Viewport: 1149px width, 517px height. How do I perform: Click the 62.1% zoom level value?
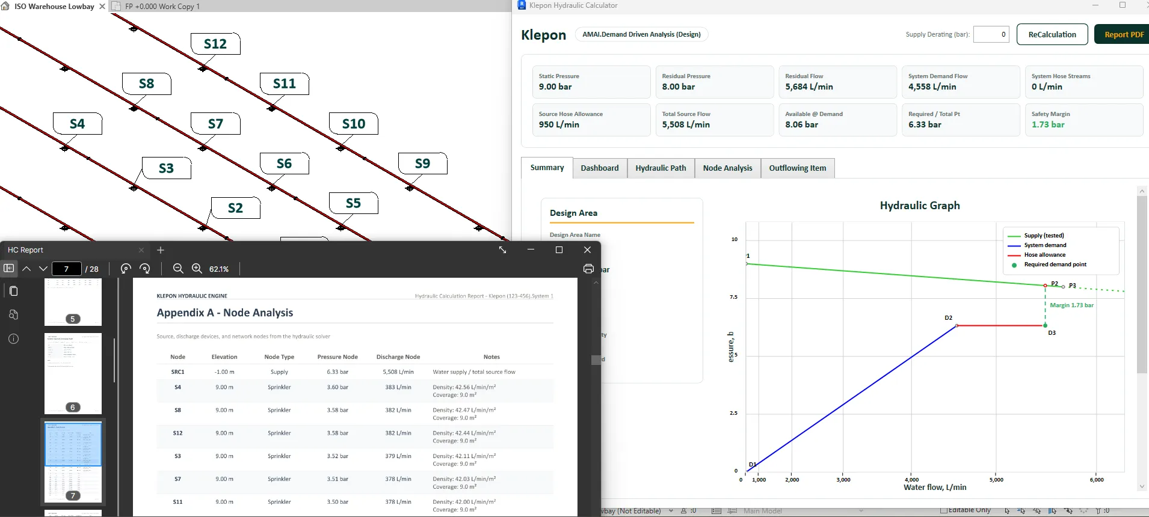click(219, 269)
